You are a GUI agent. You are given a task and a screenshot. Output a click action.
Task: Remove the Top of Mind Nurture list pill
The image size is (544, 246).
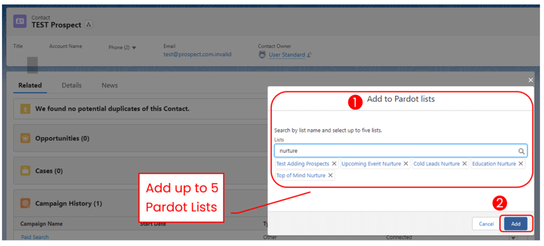coord(330,175)
